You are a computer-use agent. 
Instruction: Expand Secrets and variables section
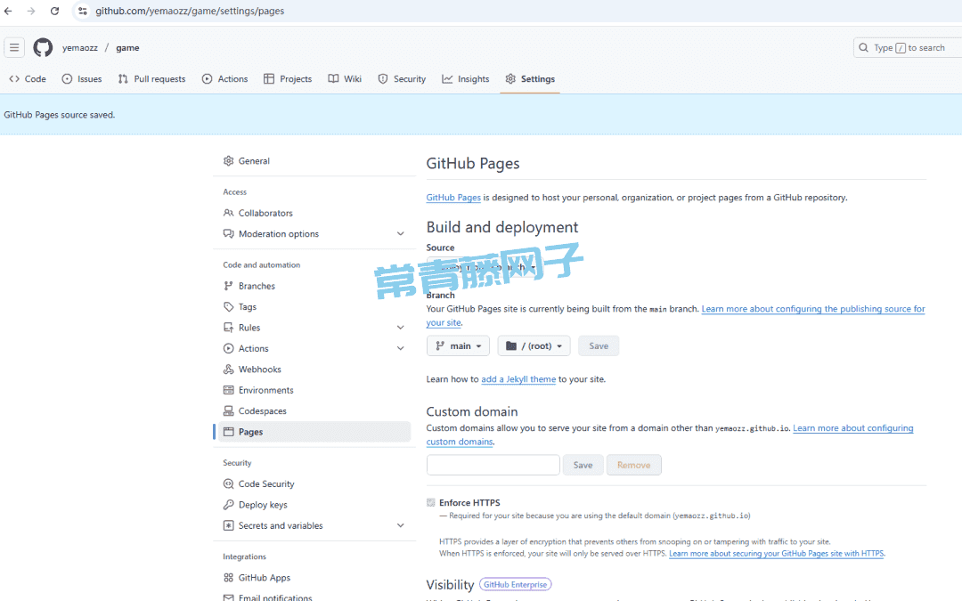tap(400, 525)
